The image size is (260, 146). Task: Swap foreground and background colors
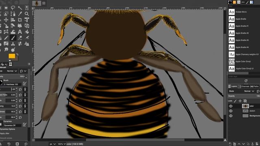(x=17, y=54)
